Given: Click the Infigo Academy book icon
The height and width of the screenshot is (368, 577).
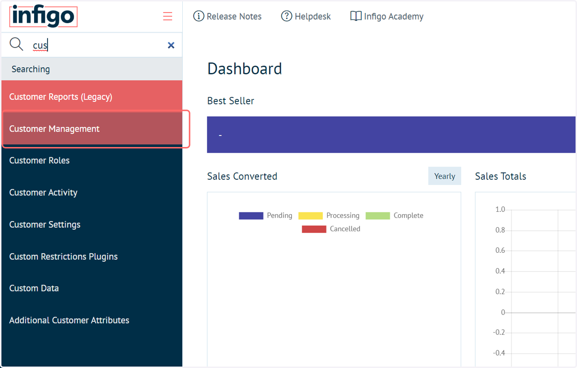Looking at the screenshot, I should coord(356,16).
